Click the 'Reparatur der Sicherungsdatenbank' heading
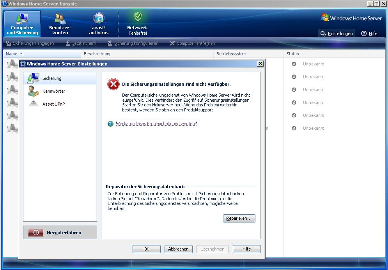 (x=145, y=187)
